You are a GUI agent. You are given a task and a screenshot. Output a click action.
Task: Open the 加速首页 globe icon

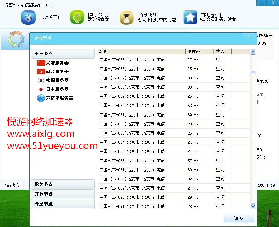pos(28,17)
